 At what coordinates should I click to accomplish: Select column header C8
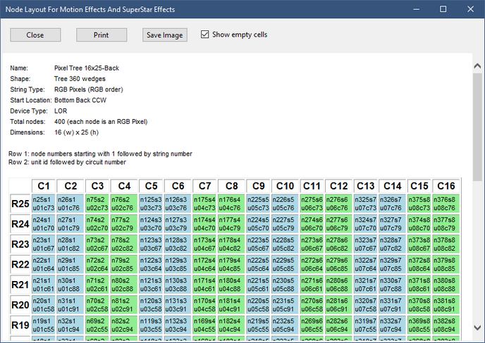coord(231,186)
